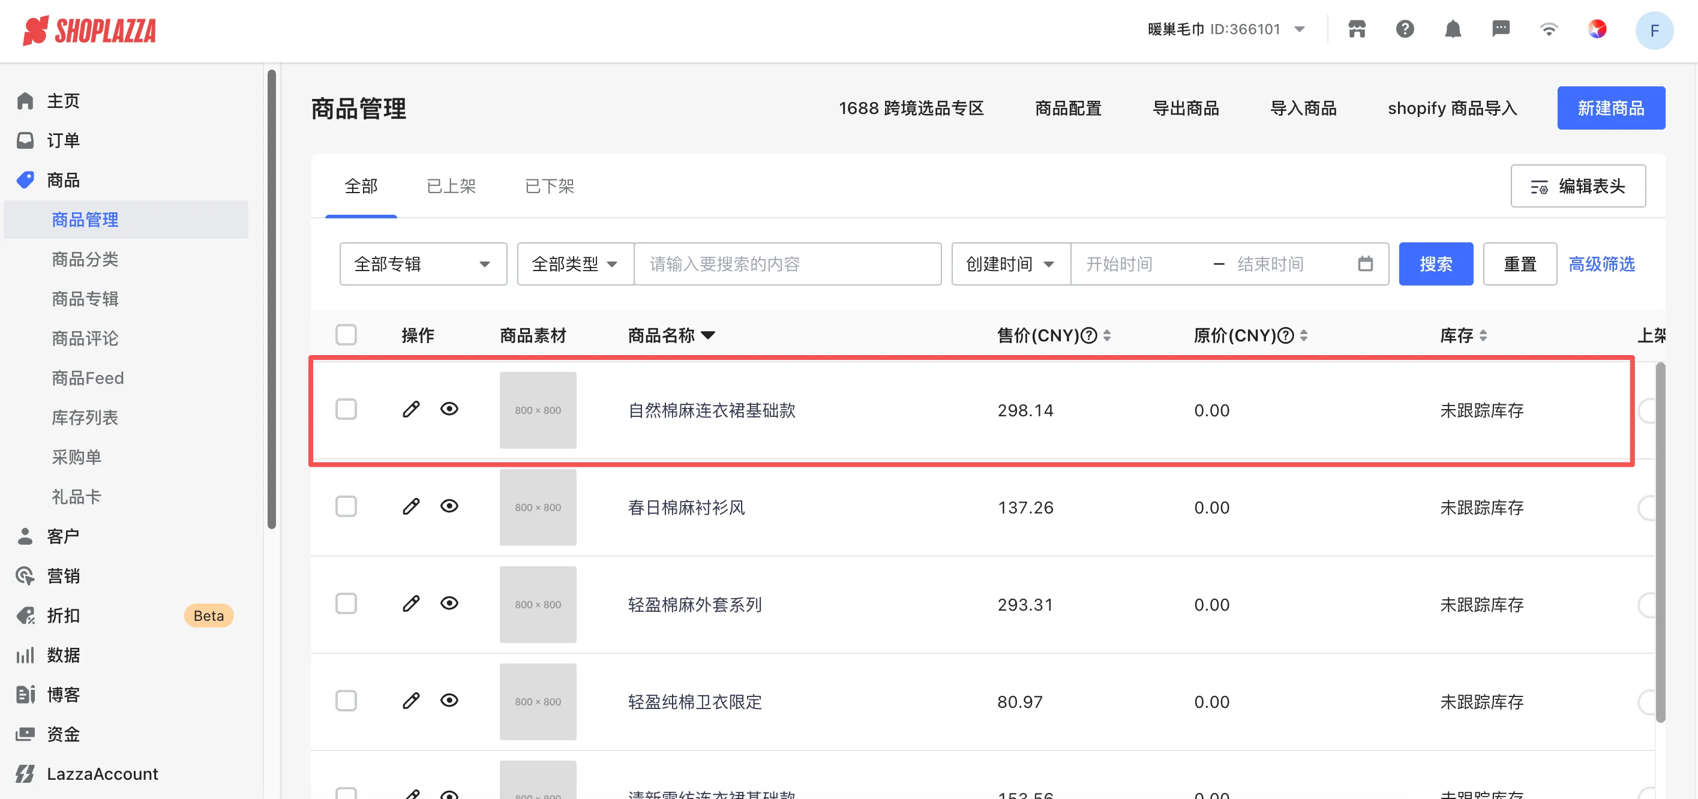Click the product search input field

tap(788, 264)
